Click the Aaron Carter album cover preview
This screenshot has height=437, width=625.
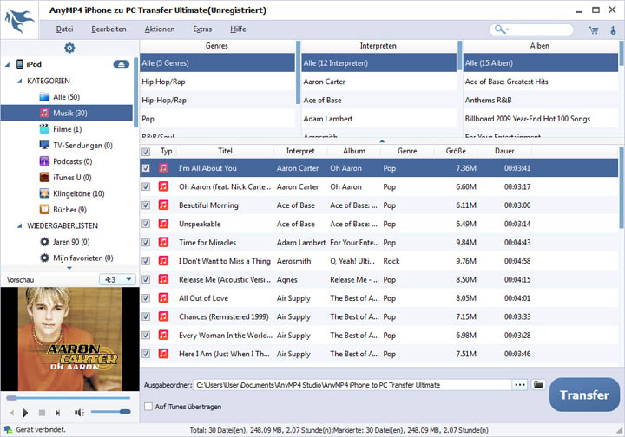click(69, 339)
